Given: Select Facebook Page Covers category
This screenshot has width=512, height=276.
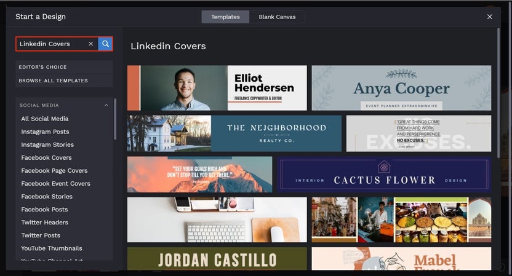Looking at the screenshot, I should [54, 171].
